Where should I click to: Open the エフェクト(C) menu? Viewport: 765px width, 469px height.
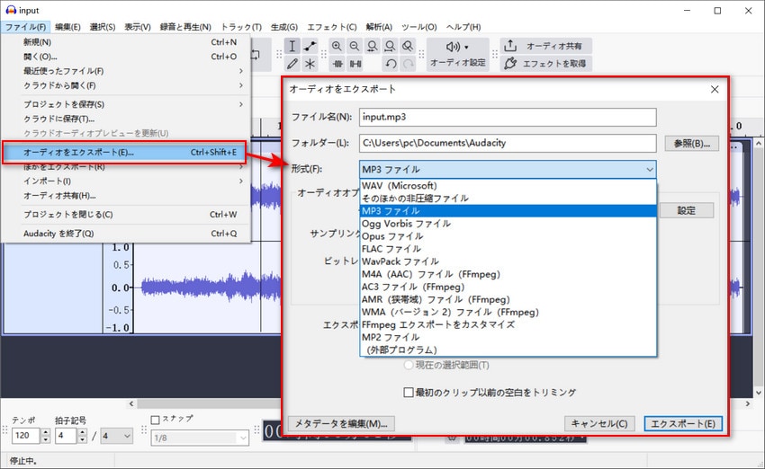[332, 27]
